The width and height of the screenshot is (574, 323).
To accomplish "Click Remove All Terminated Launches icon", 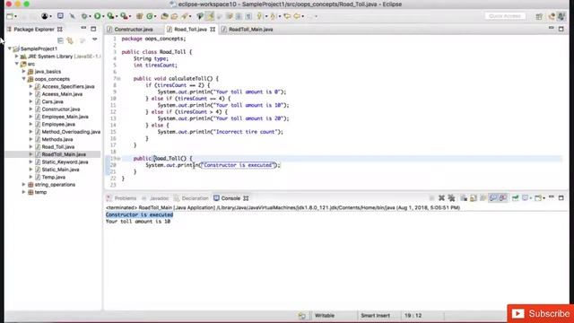I will coord(451,198).
